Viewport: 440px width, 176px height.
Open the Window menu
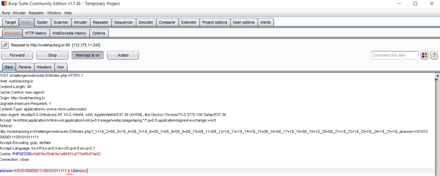[54, 13]
